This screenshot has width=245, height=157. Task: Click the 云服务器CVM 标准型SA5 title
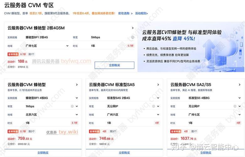pos(112,84)
